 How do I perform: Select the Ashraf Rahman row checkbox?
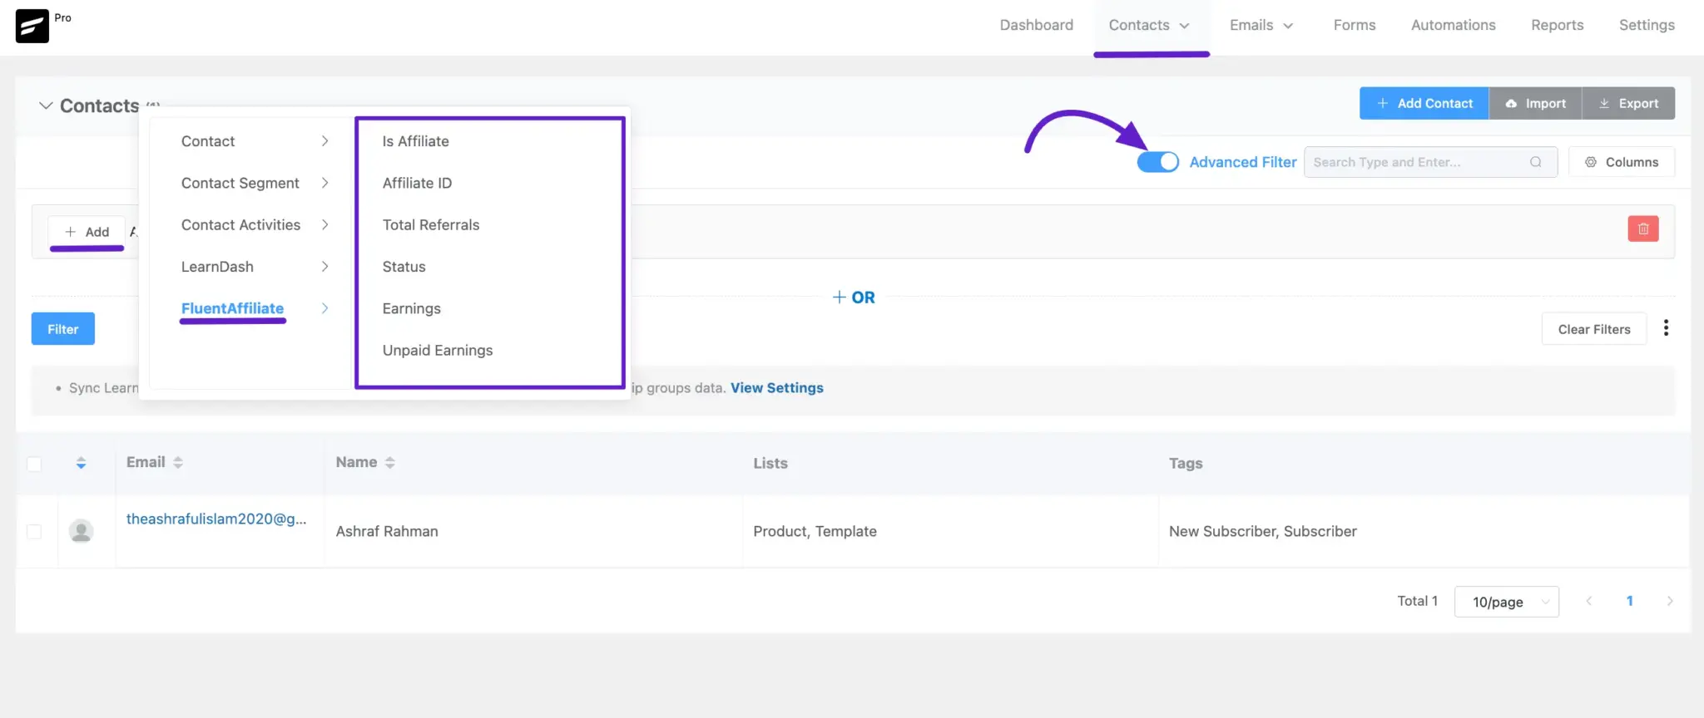coord(34,531)
